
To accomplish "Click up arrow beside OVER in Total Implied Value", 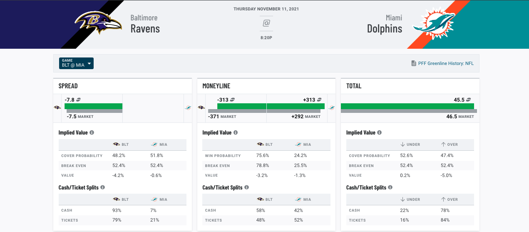I will 443,145.
